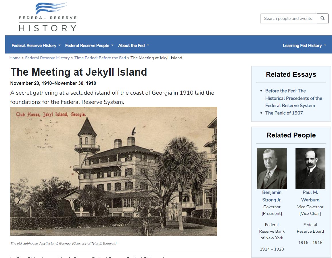Click the search magnifier icon button

pyautogui.click(x=322, y=18)
